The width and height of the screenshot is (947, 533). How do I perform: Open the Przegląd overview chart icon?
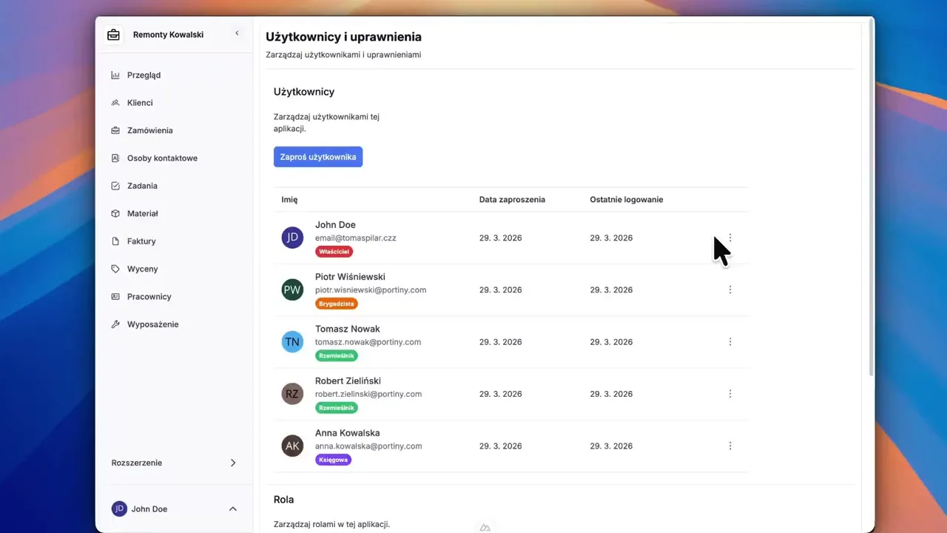[x=116, y=75]
